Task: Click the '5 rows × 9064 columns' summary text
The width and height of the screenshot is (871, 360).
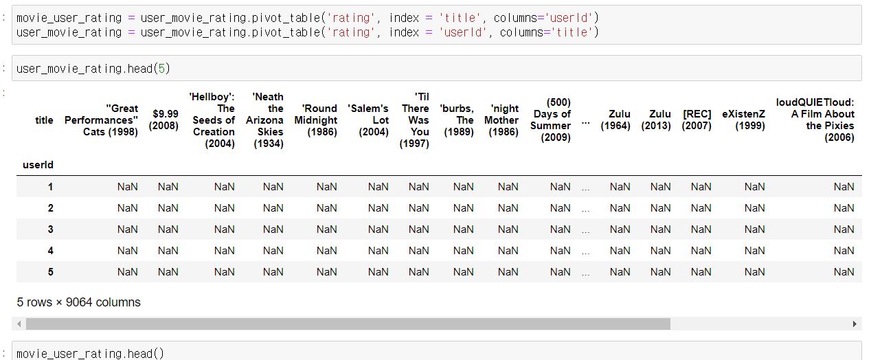Action: [78, 302]
